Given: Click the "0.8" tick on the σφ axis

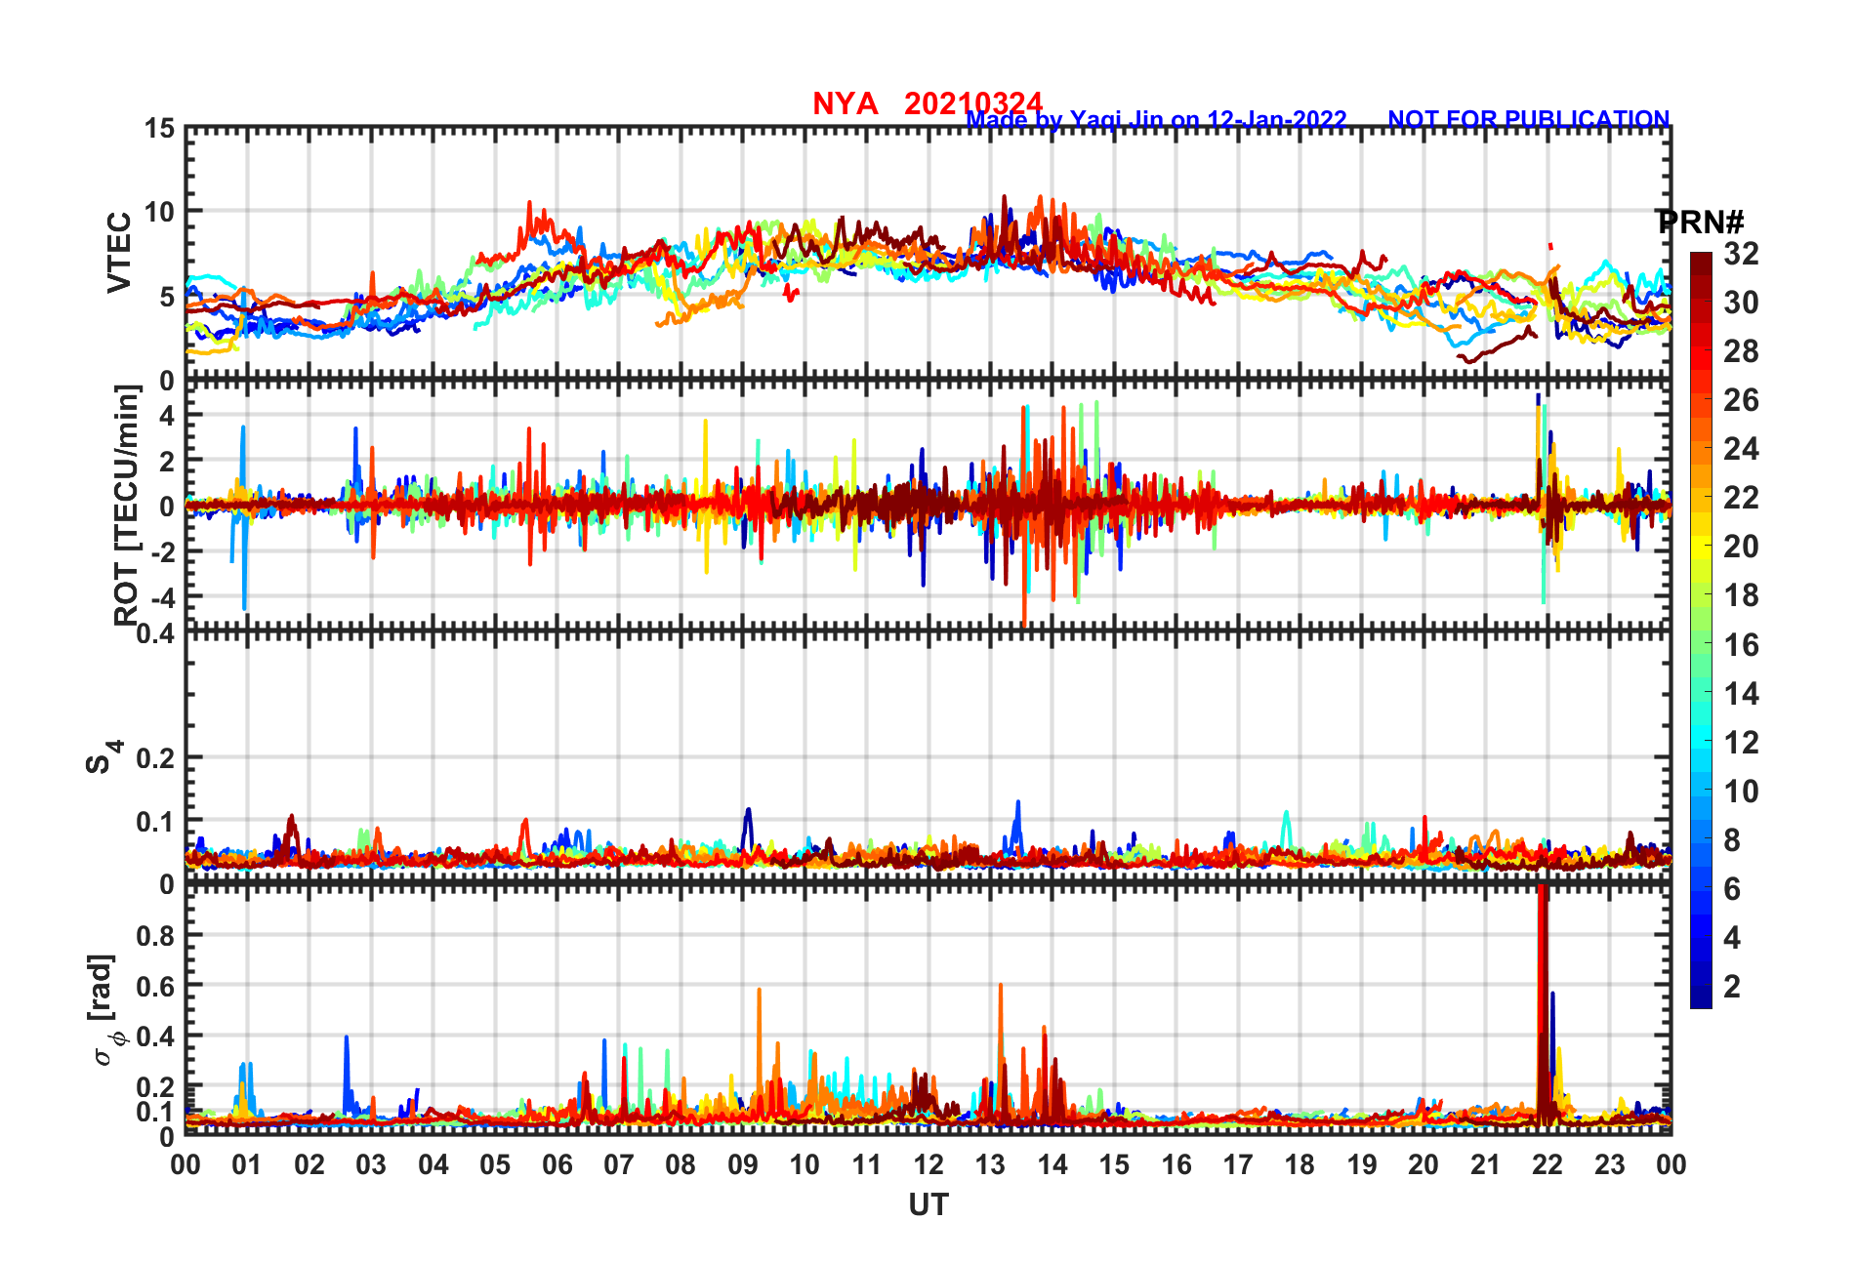Looking at the screenshot, I should [156, 935].
